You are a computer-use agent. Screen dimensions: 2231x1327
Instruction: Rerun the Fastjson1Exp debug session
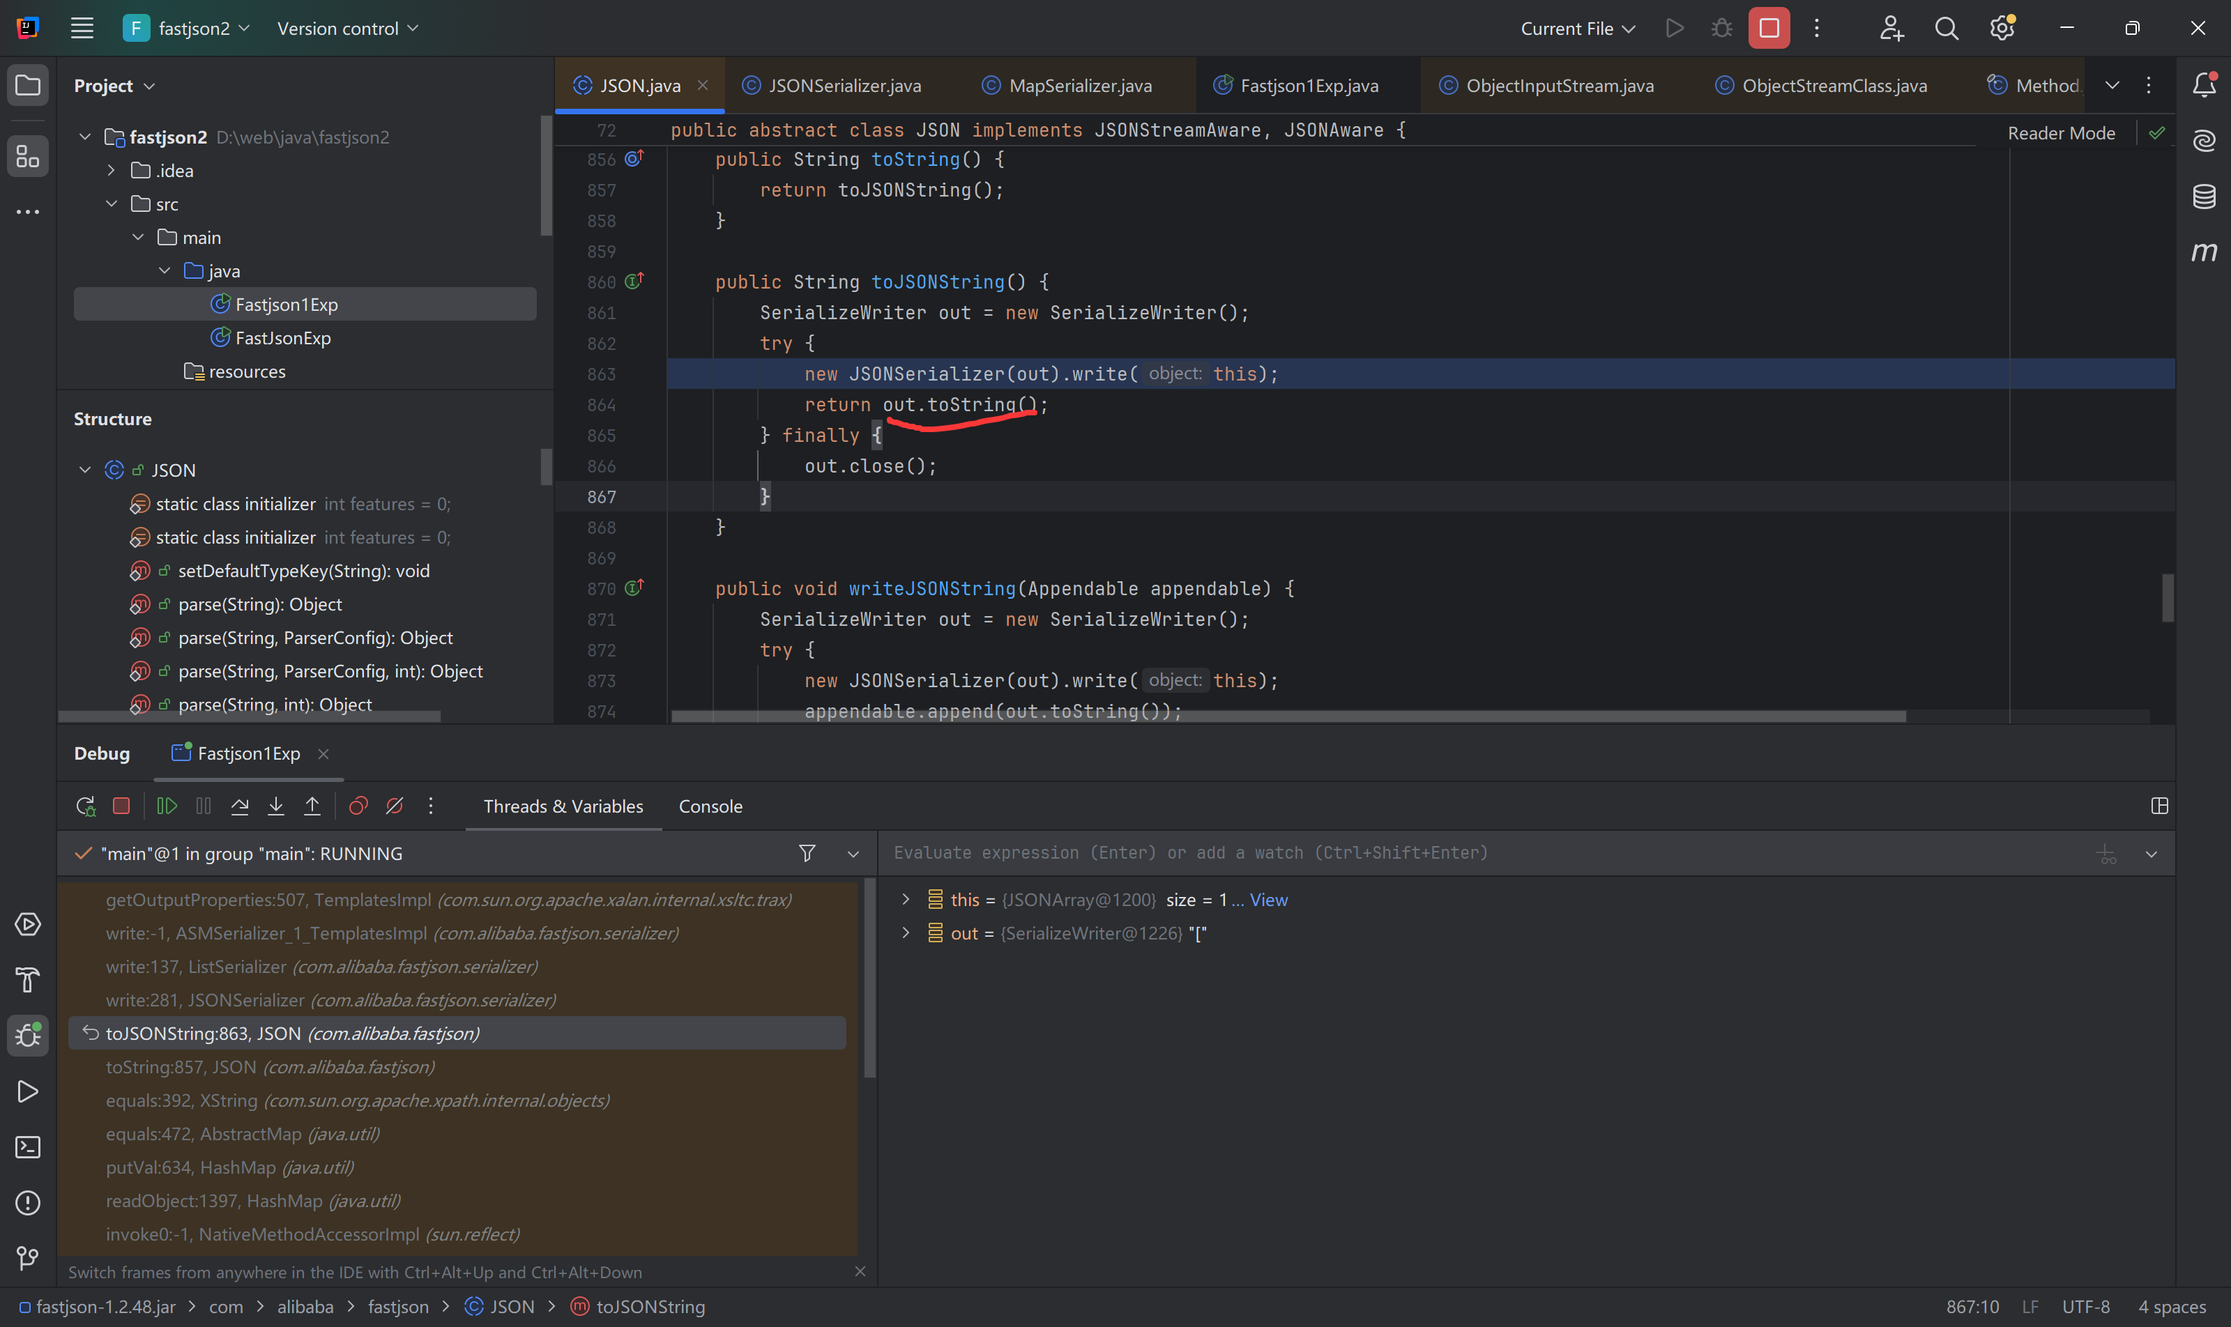click(x=86, y=806)
